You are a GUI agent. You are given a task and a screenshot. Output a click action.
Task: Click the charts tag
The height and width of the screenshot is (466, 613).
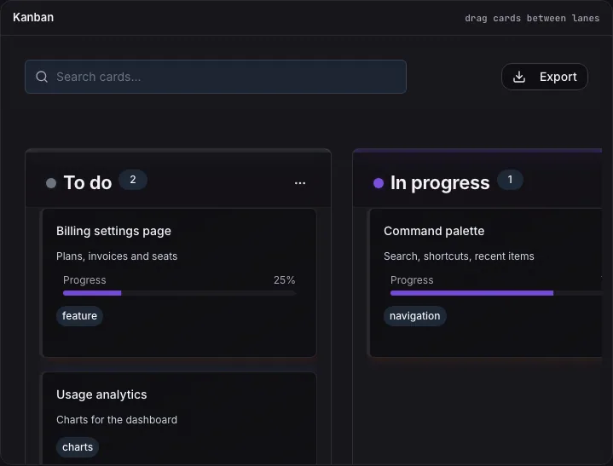78,447
